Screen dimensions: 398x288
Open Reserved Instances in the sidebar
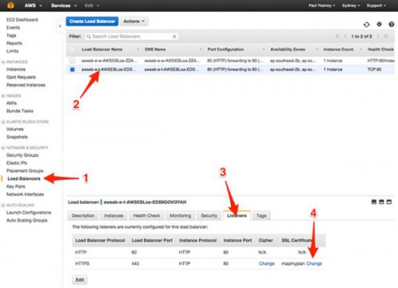(25, 85)
